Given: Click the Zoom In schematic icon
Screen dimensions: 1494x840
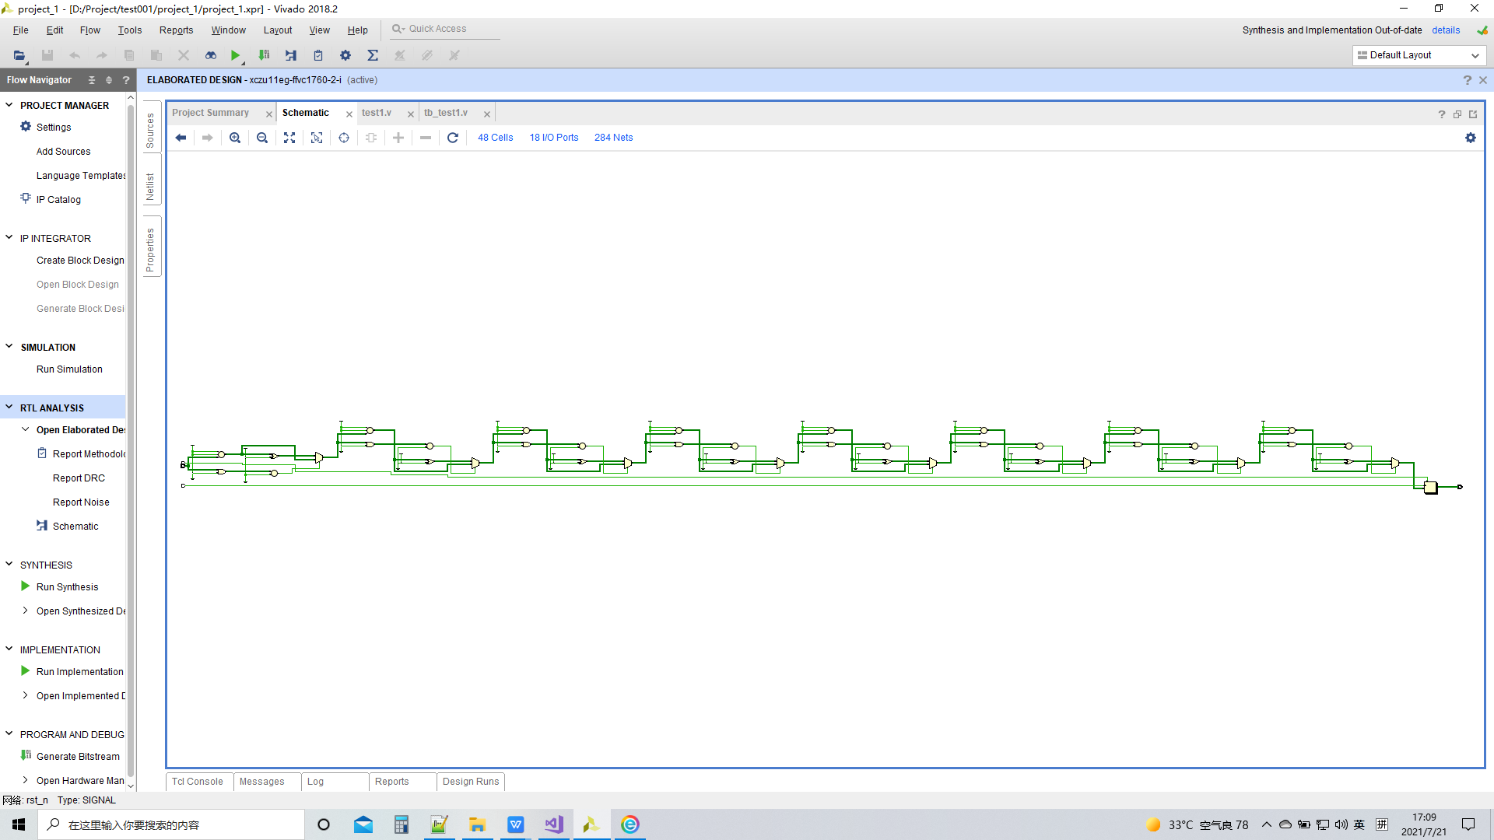Looking at the screenshot, I should (x=235, y=138).
